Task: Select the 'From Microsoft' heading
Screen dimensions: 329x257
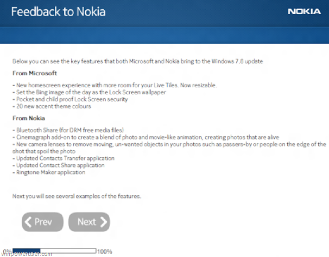Action: click(35, 73)
